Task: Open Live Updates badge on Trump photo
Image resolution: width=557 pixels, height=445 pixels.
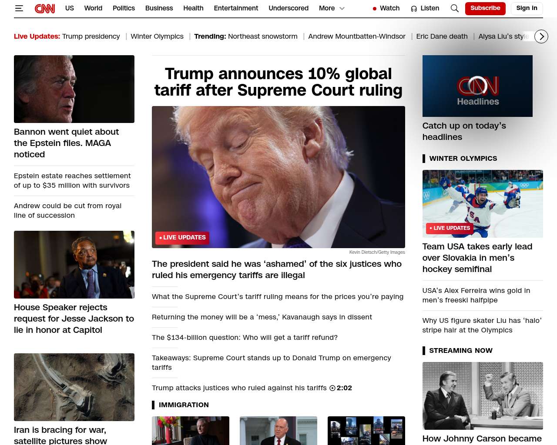Action: tap(182, 238)
